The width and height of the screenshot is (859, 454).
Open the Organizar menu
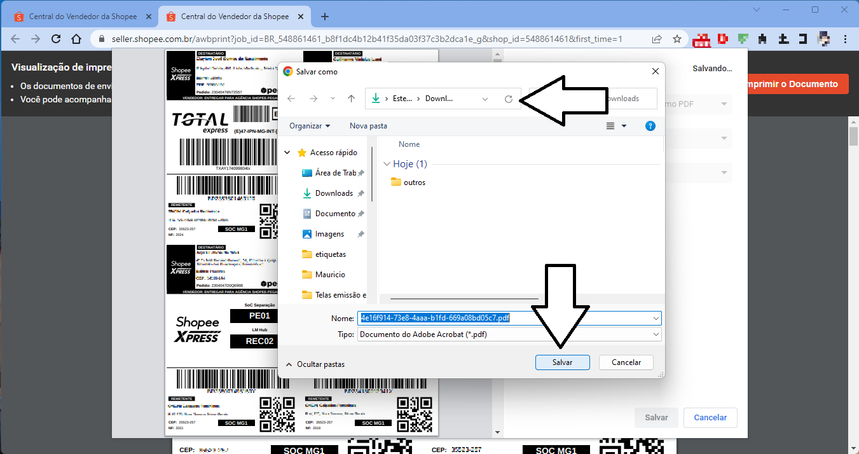pos(310,126)
